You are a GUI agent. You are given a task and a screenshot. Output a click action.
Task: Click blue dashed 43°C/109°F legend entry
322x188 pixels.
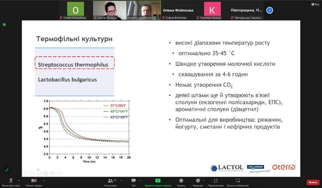click(116, 117)
